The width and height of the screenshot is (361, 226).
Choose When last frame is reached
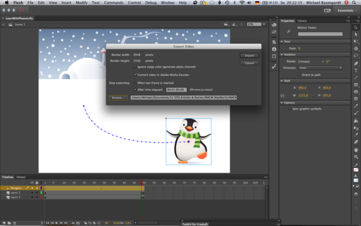[135, 83]
